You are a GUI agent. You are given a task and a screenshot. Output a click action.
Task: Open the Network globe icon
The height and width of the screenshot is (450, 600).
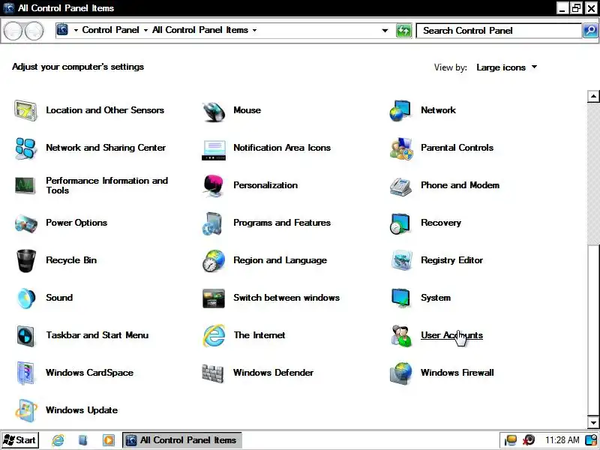pyautogui.click(x=400, y=110)
